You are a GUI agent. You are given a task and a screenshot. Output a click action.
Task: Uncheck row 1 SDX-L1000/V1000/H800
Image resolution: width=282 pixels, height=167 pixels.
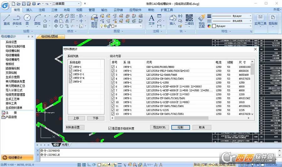[x=113, y=67]
